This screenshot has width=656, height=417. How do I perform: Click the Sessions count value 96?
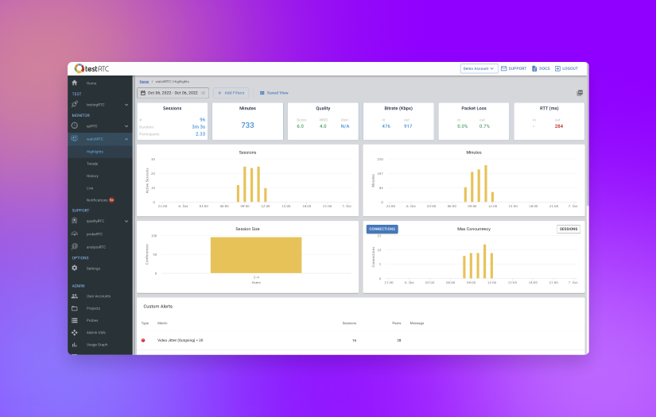pyautogui.click(x=203, y=119)
